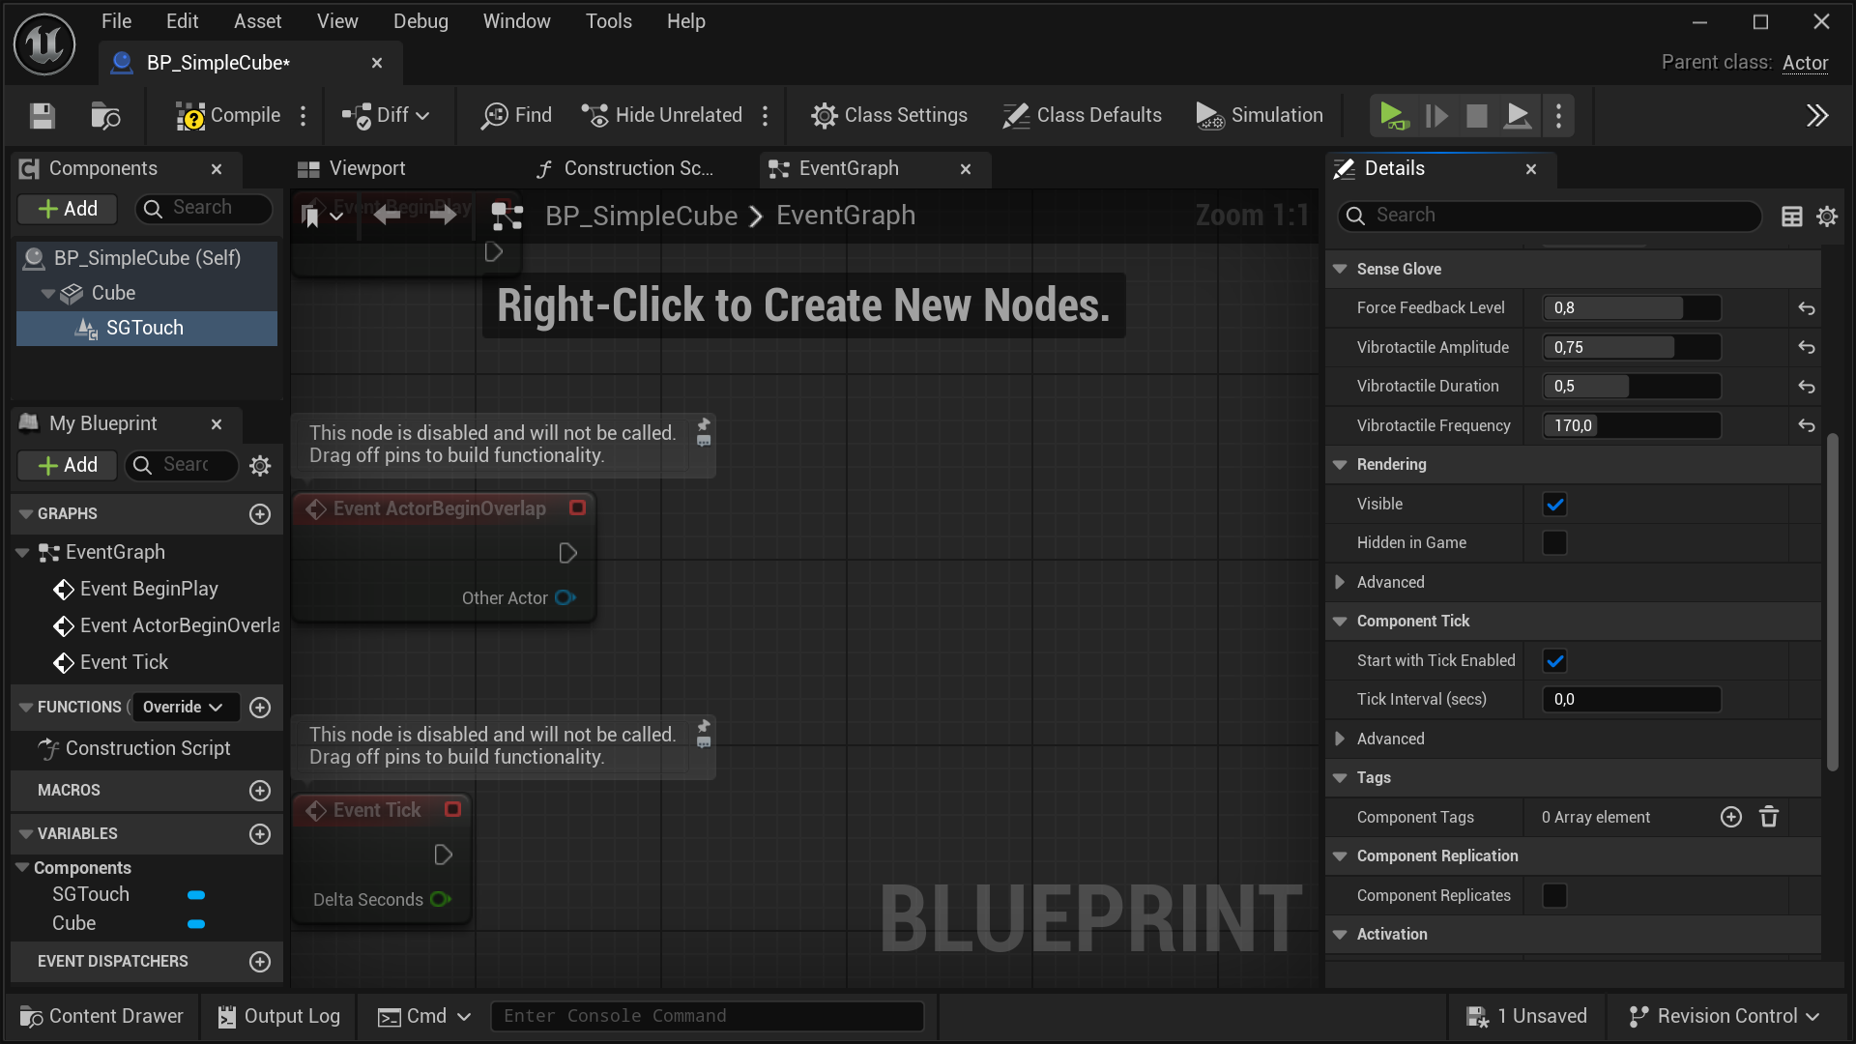
Task: Click the Save blueprint icon
Action: click(43, 116)
